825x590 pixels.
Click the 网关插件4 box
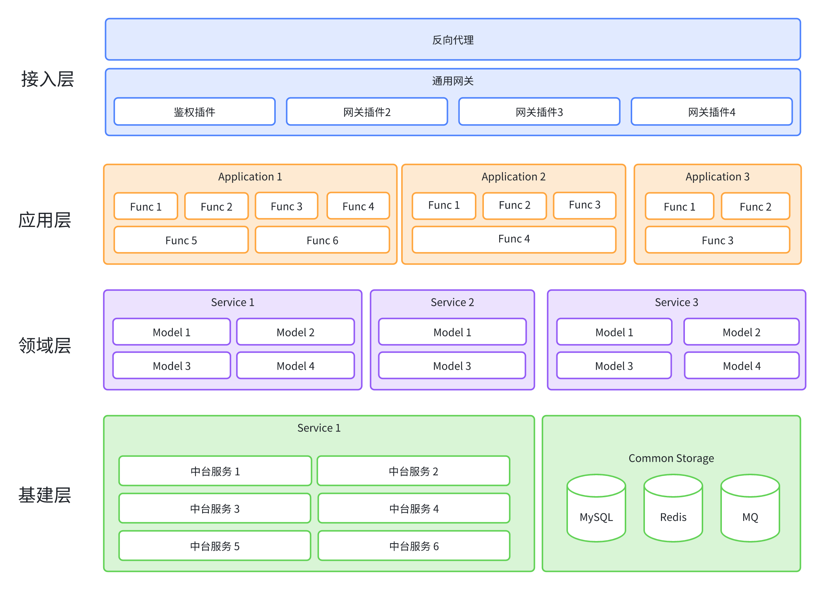[711, 112]
